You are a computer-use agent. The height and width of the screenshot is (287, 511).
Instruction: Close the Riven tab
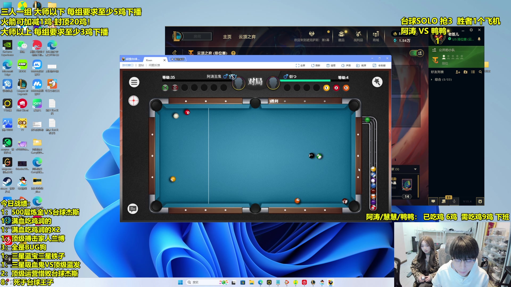pos(164,60)
